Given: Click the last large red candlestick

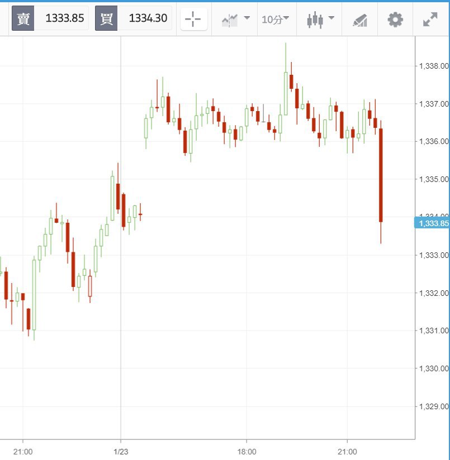Looking at the screenshot, I should pos(381,175).
